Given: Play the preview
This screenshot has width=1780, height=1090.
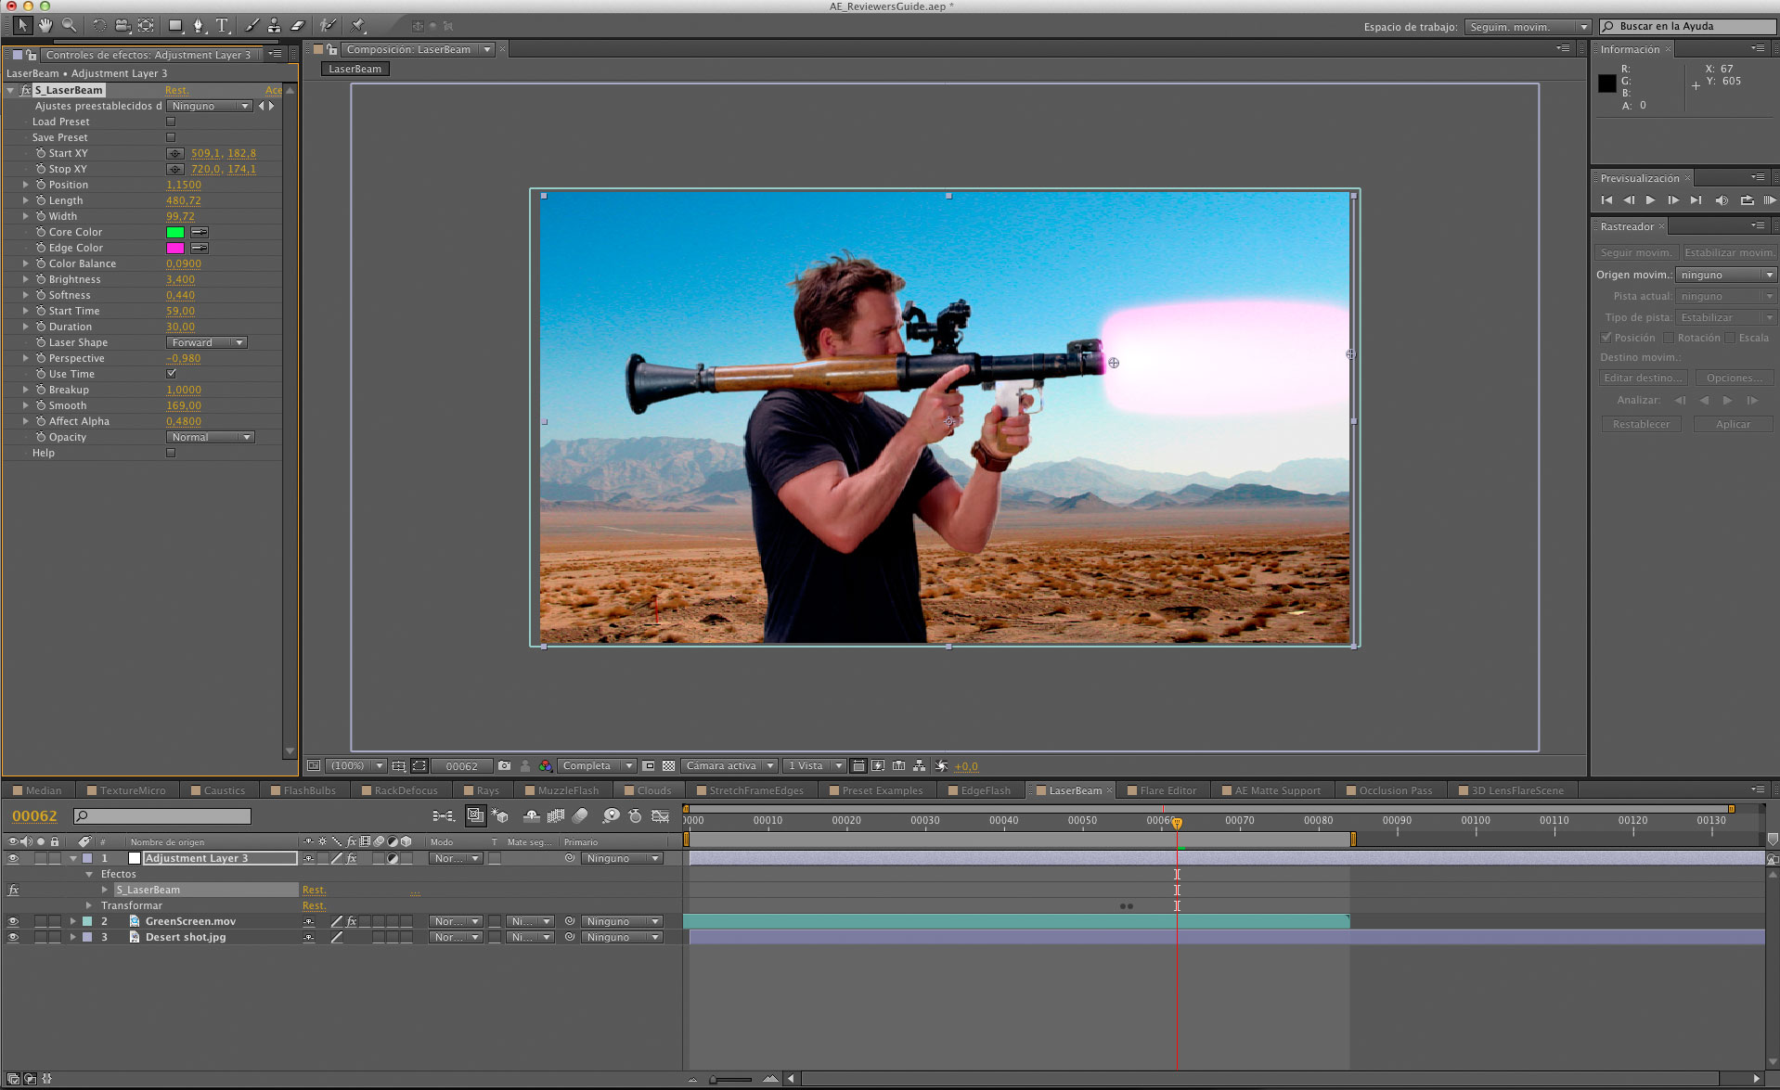Looking at the screenshot, I should point(1650,200).
